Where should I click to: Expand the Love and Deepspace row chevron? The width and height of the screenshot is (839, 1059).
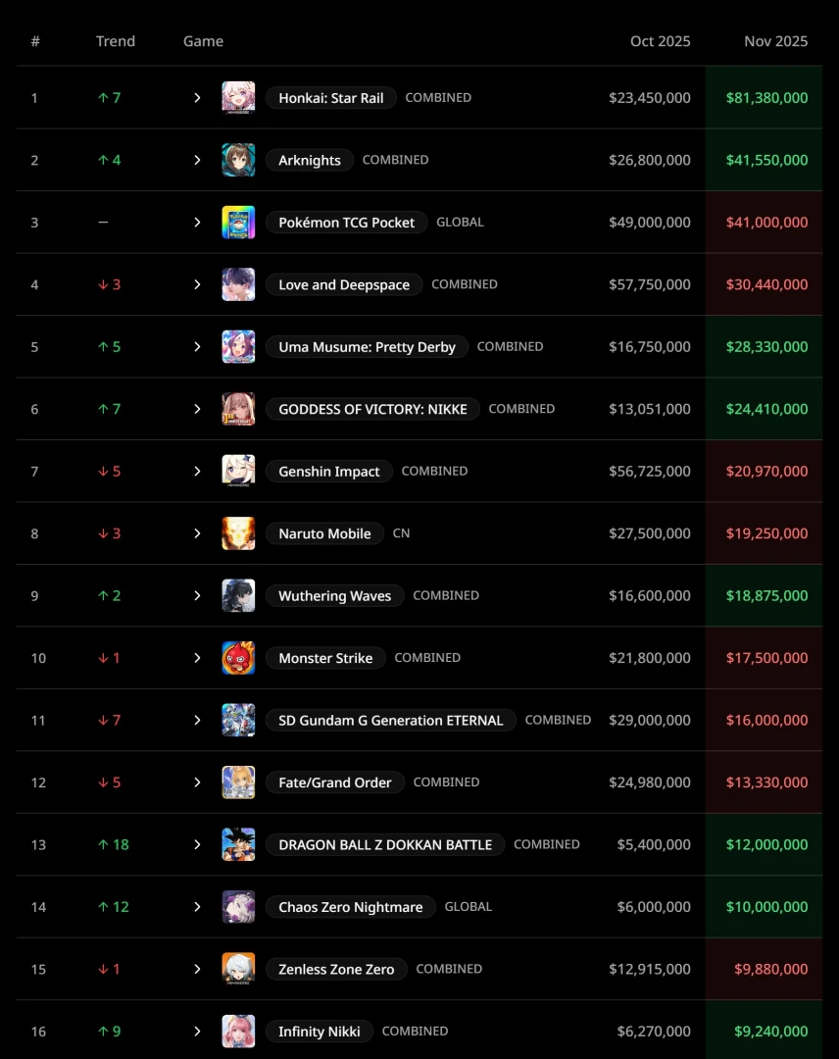pos(197,284)
